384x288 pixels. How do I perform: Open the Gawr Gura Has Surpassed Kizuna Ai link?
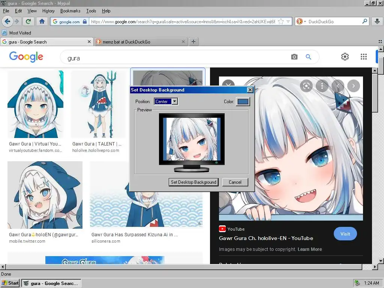click(x=135, y=235)
